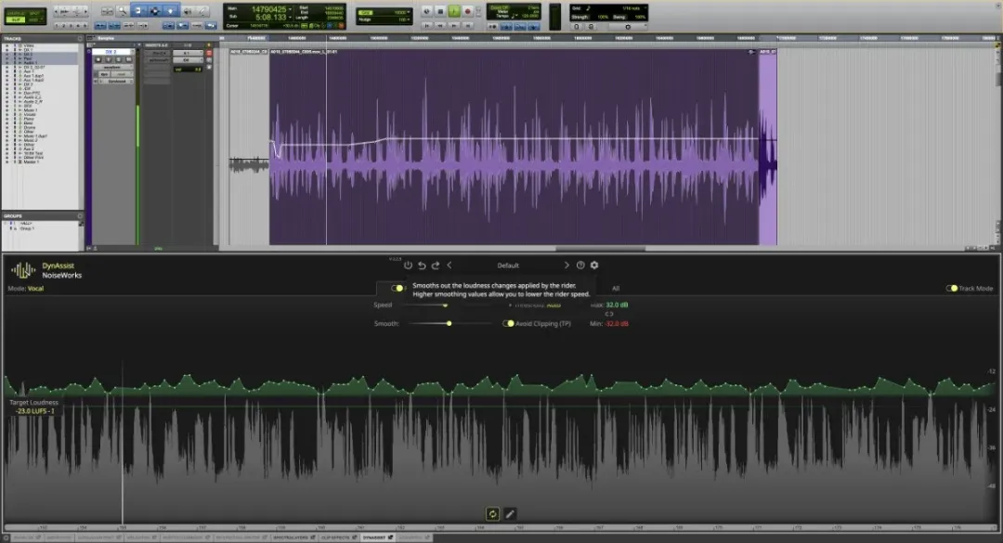The image size is (1003, 543).
Task: Open the Sub counter format dropdown
Action: 290,18
